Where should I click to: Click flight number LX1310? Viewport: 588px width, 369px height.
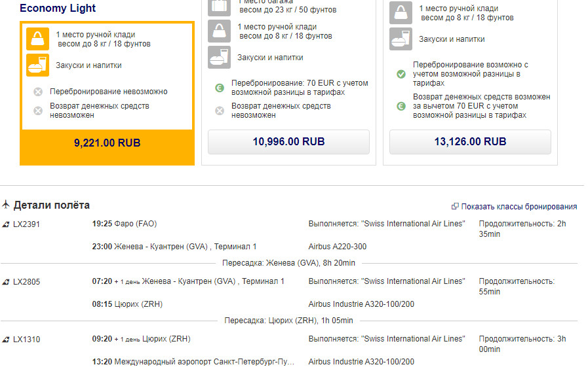pos(26,340)
